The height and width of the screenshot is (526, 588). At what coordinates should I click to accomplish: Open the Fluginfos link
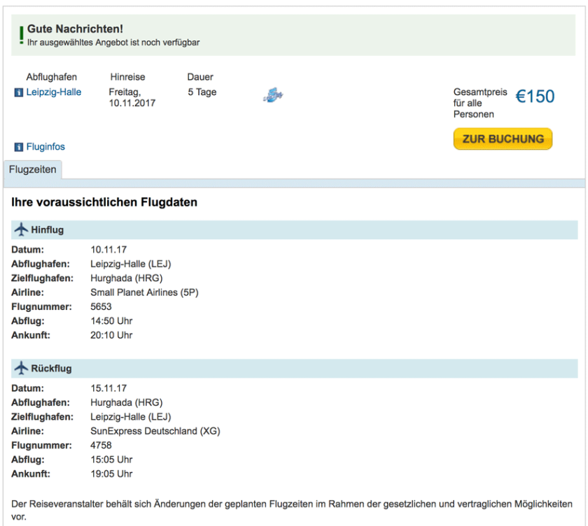click(45, 148)
